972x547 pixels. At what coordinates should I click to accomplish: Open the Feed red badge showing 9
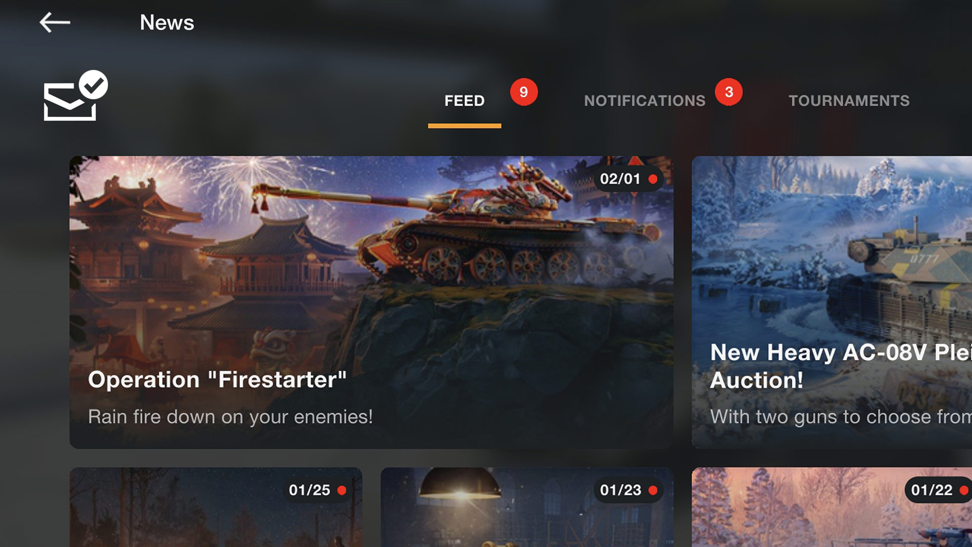click(x=523, y=92)
